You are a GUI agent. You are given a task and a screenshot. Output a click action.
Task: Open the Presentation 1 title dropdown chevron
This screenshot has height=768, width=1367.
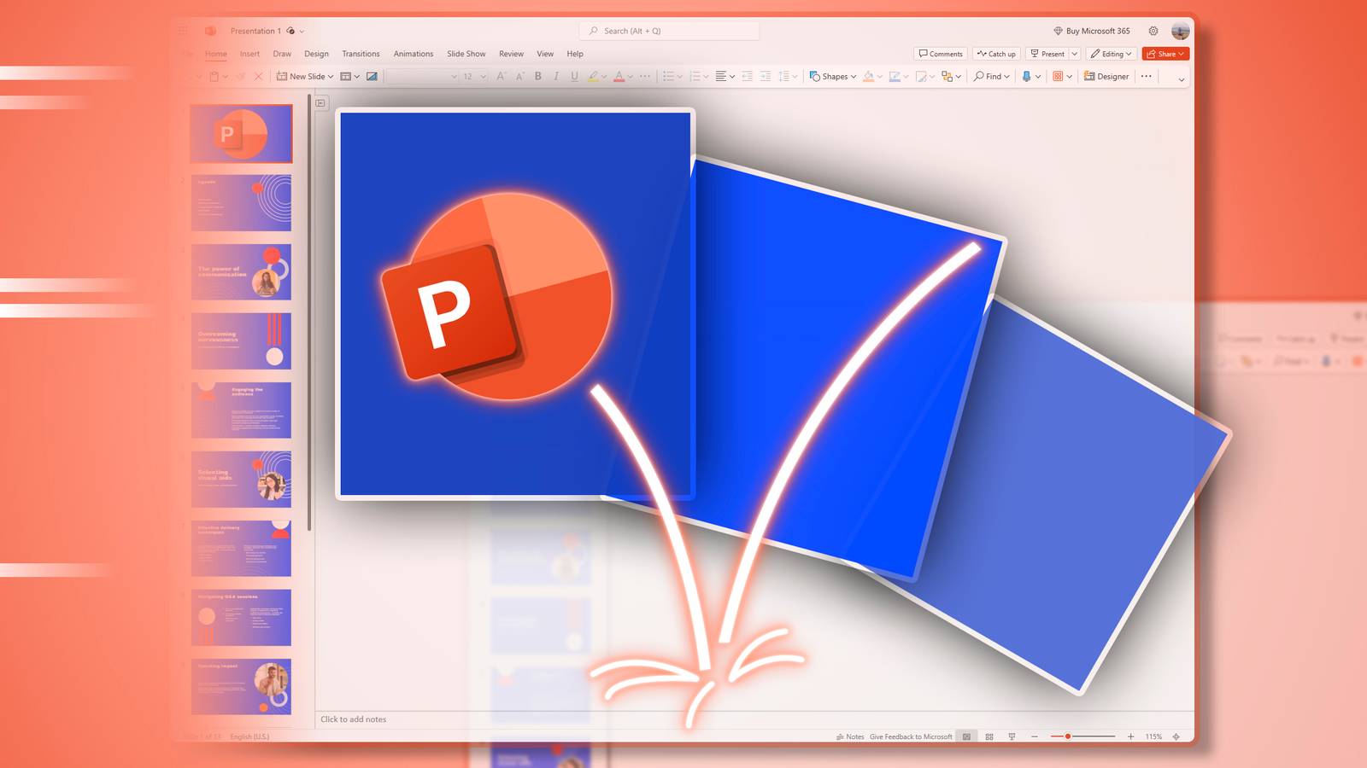click(x=302, y=32)
